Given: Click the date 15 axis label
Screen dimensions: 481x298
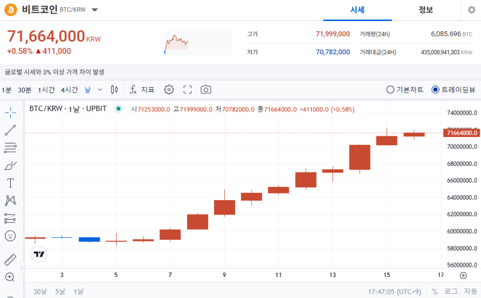Looking at the screenshot, I should pyautogui.click(x=387, y=275).
